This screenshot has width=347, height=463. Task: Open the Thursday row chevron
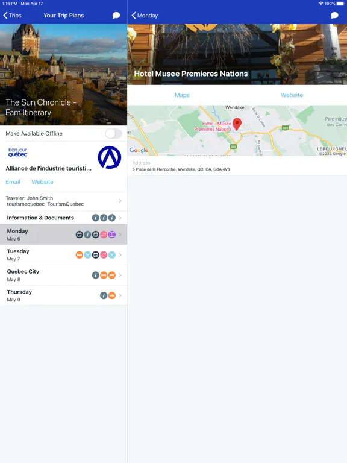point(120,295)
